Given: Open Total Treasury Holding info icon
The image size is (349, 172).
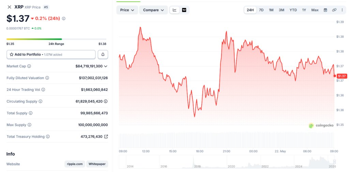Looking at the screenshot, I should pyautogui.click(x=48, y=137).
